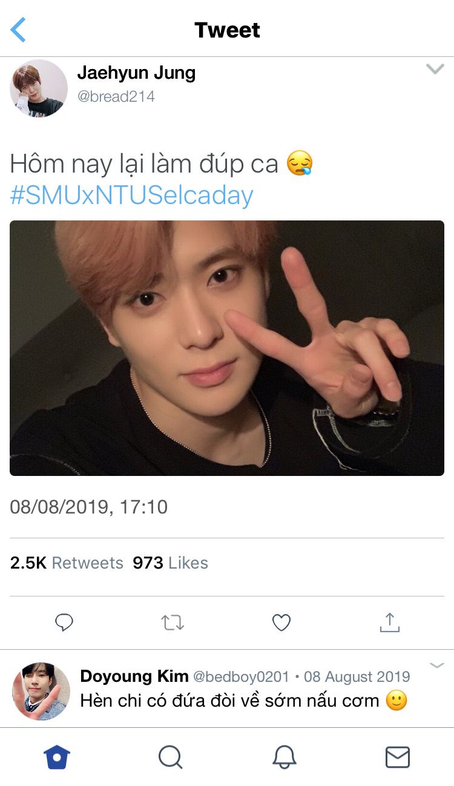Tap the back arrow icon
This screenshot has height=786, width=454.
tap(19, 30)
